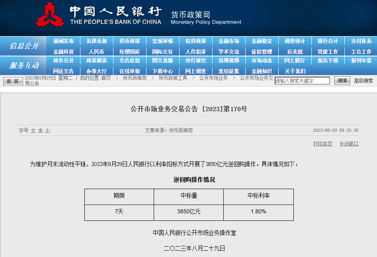Click the 首页 home button
The width and height of the screenshot is (377, 257).
[x=13, y=81]
